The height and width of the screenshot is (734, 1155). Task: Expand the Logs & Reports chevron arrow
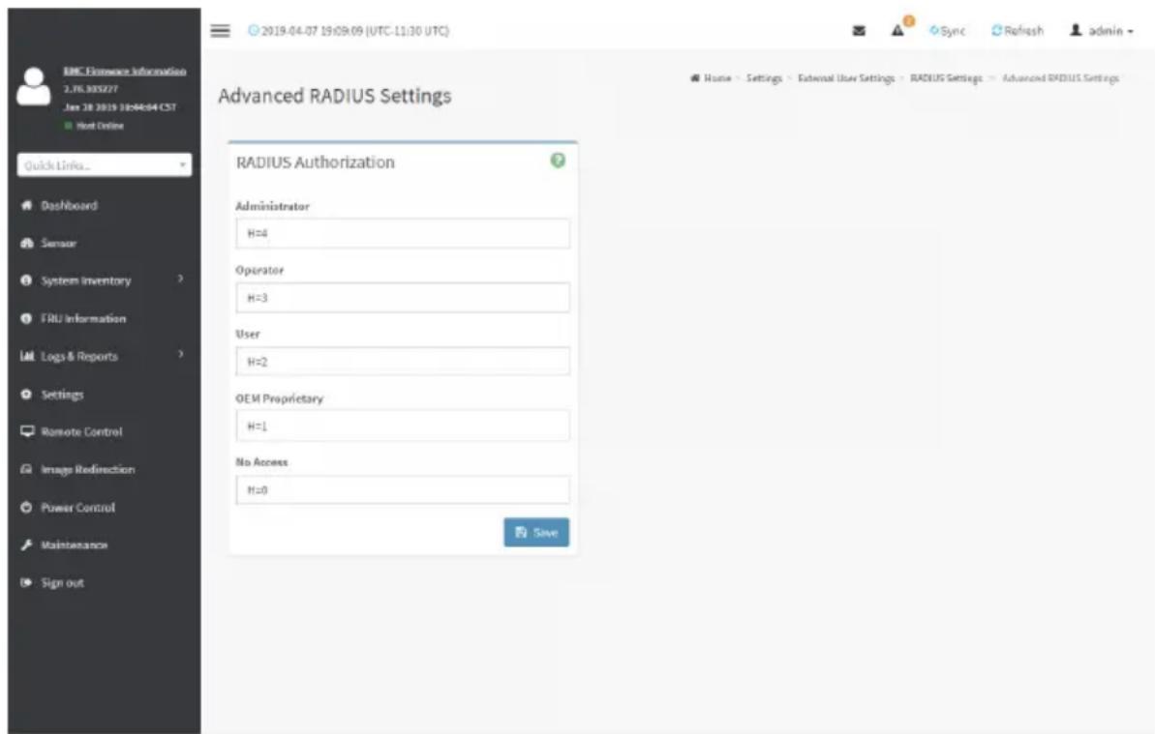[180, 355]
